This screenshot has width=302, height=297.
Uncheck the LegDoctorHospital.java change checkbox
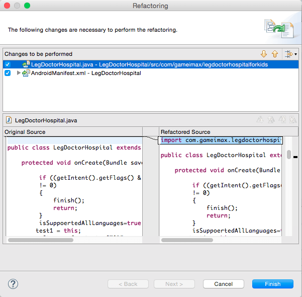pyautogui.click(x=8, y=64)
